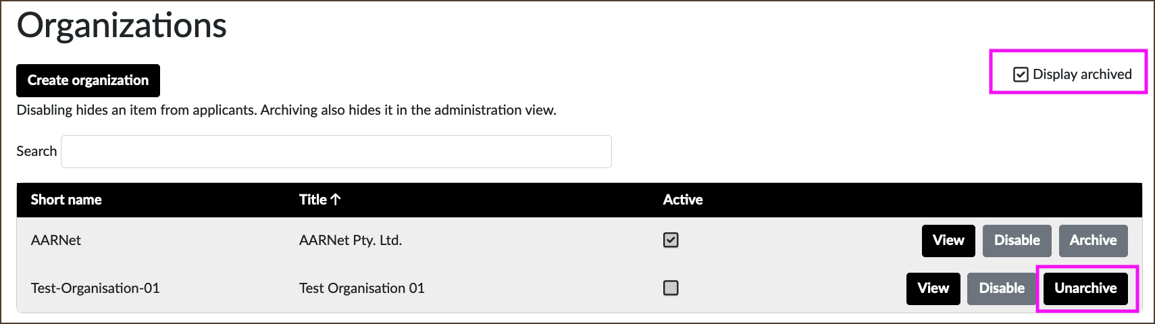Select the AARNet short name cell

pos(56,240)
